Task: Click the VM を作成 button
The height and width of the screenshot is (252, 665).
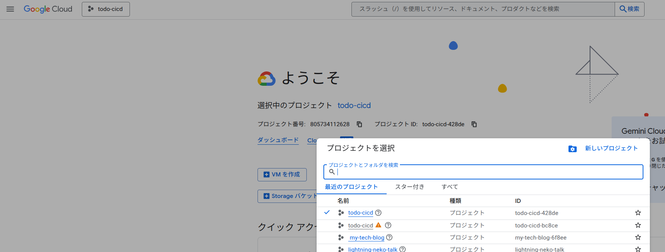Action: [x=282, y=175]
